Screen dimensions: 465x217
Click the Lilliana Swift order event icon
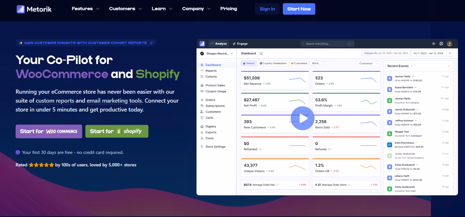click(x=389, y=177)
